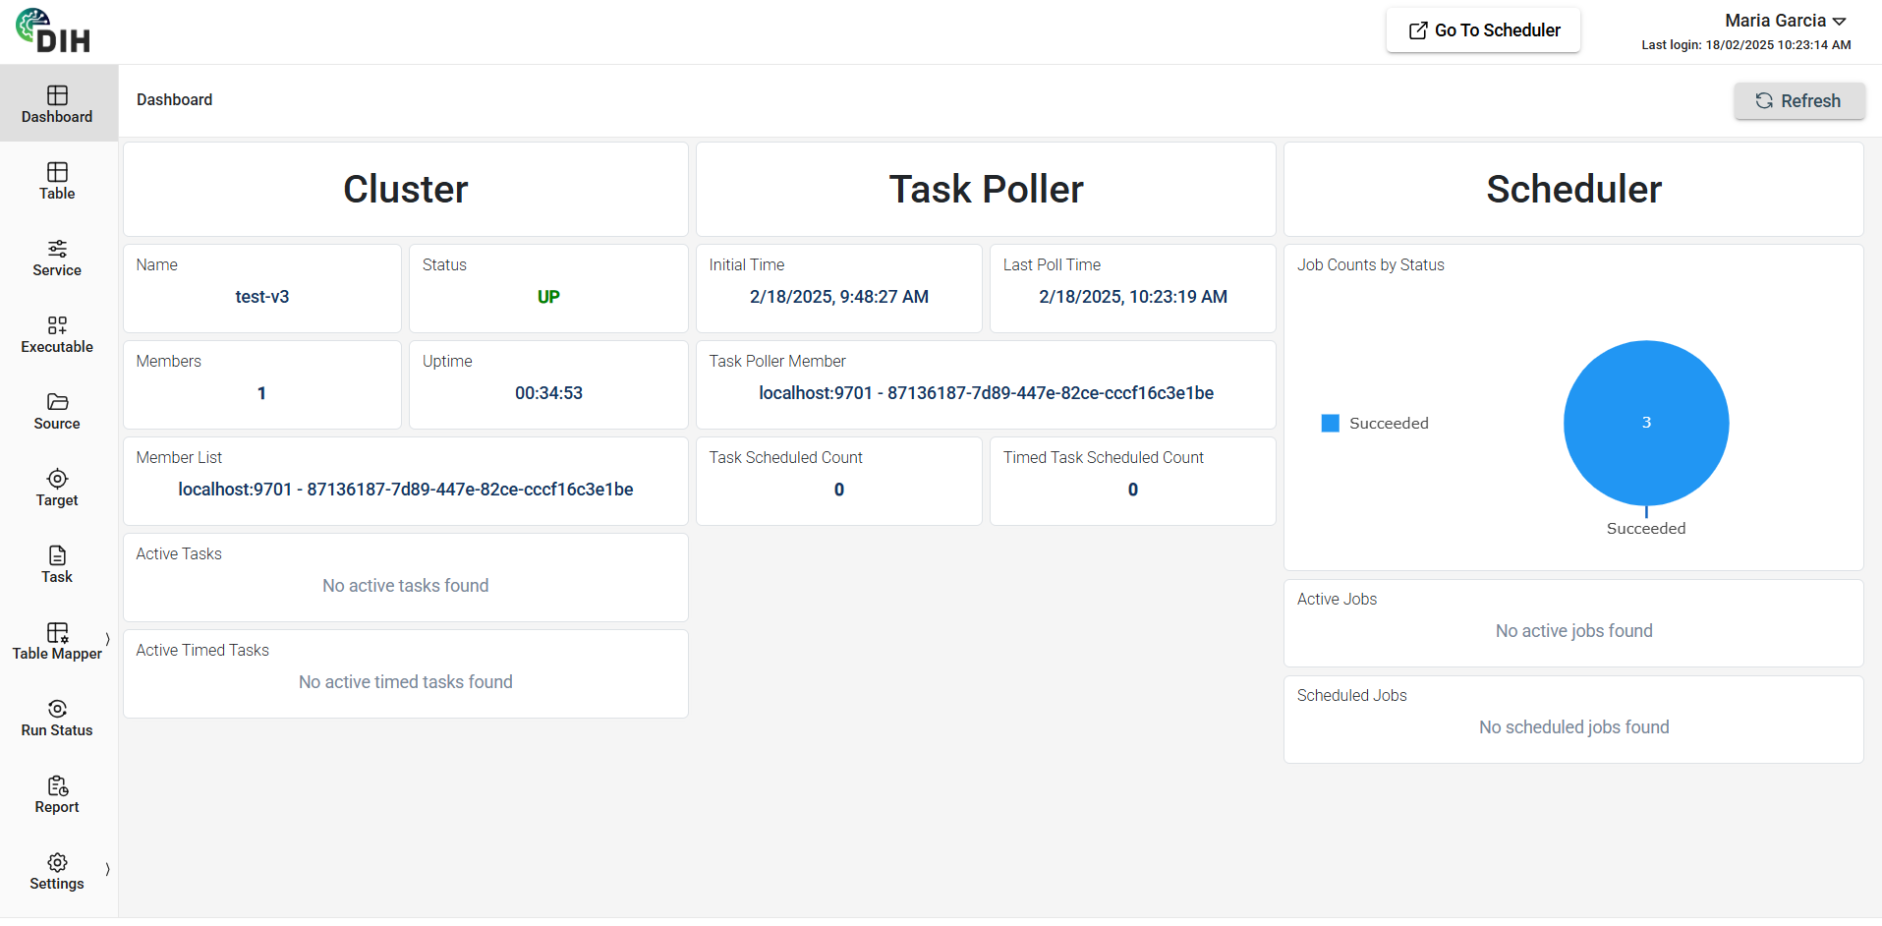The image size is (1882, 926).
Task: Select the Task document icon
Action: 57,555
